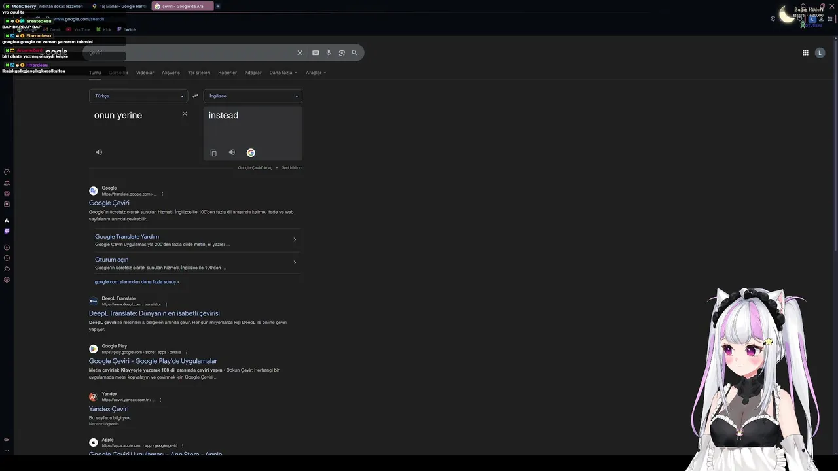Select the Yer siteleri search filter
Viewport: 838px width, 471px height.
point(199,73)
